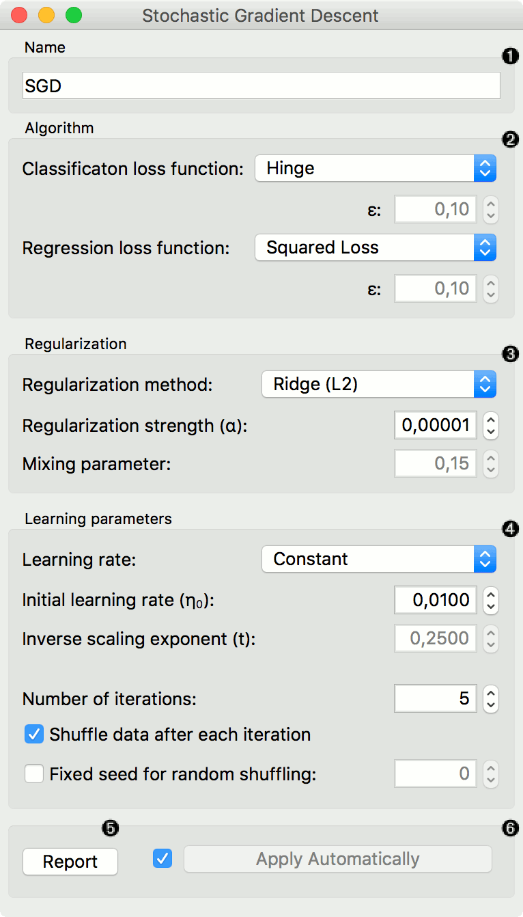Click the green zoom window button
The image size is (523, 917).
[x=73, y=15]
